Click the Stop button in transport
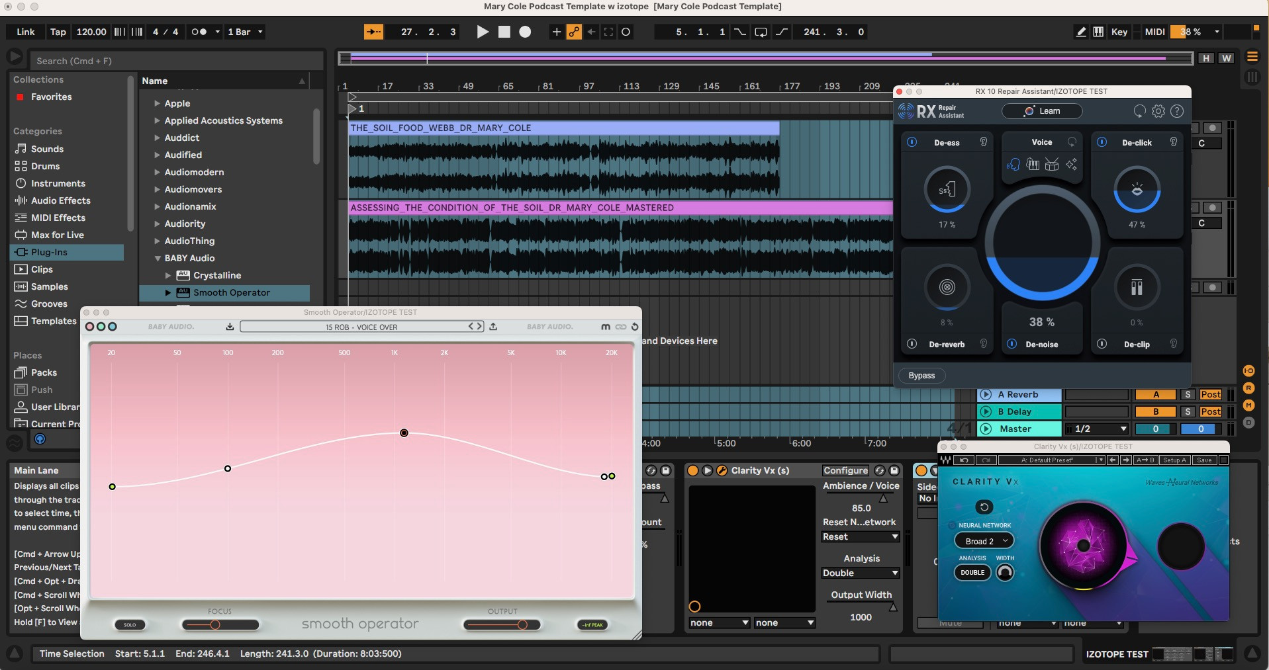Screen dimensions: 1269x670 tap(504, 32)
